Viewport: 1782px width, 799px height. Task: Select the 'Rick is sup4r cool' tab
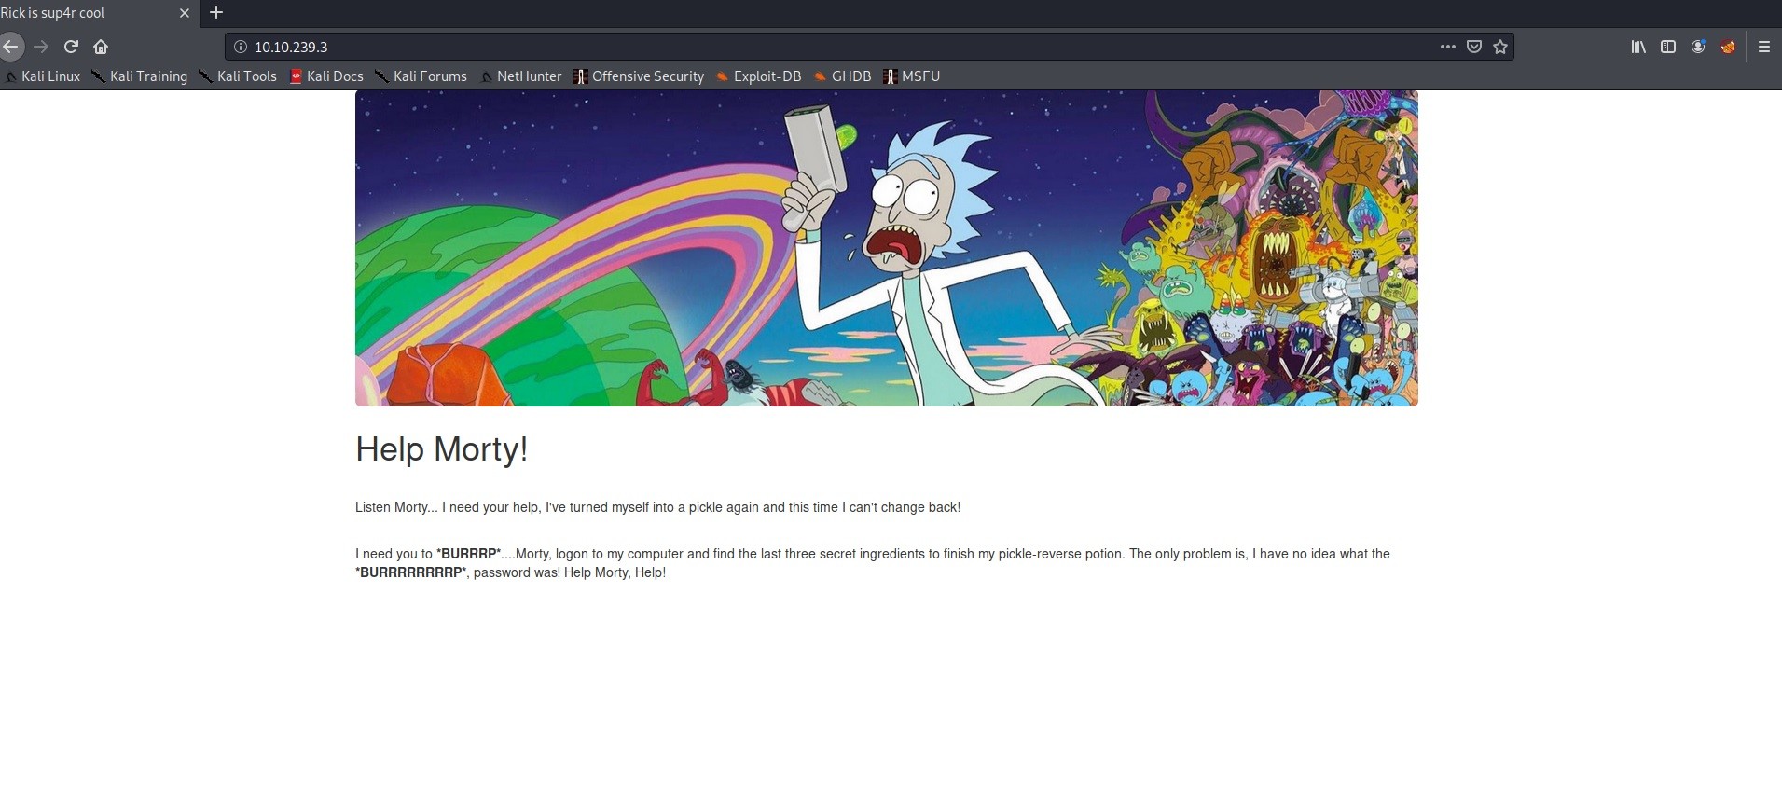point(75,13)
